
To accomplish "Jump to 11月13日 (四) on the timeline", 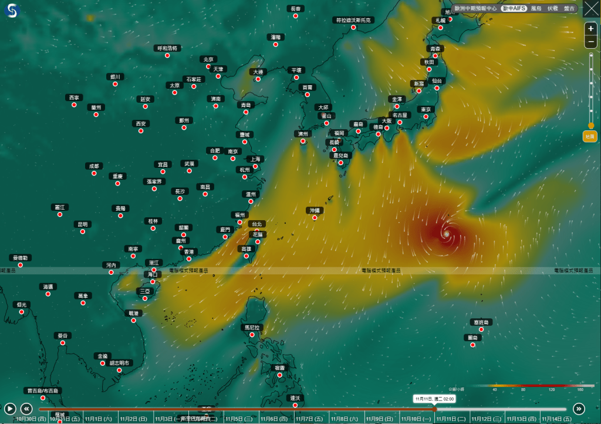I will click(x=517, y=419).
